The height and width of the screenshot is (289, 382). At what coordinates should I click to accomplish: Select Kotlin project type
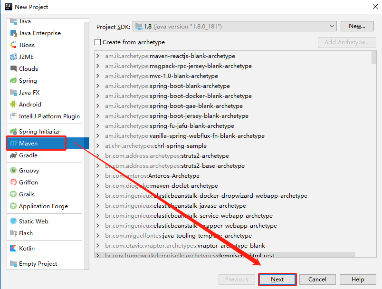pyautogui.click(x=46, y=248)
